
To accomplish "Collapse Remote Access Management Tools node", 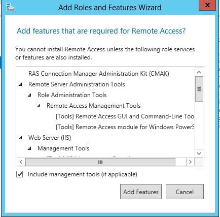I will click(39, 106).
